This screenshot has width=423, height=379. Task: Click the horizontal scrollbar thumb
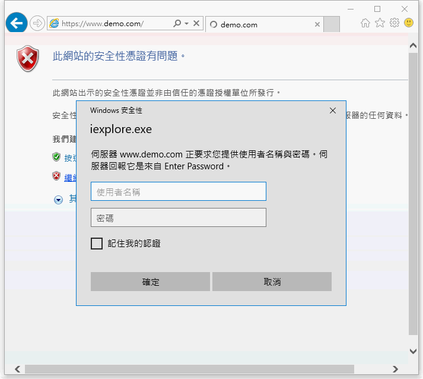coord(189,369)
